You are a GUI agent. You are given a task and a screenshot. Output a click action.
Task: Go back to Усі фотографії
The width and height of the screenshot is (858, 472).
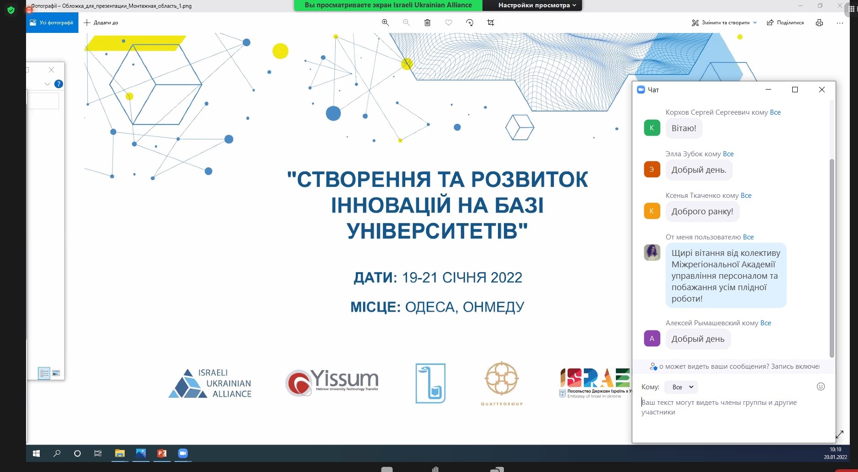pos(52,22)
